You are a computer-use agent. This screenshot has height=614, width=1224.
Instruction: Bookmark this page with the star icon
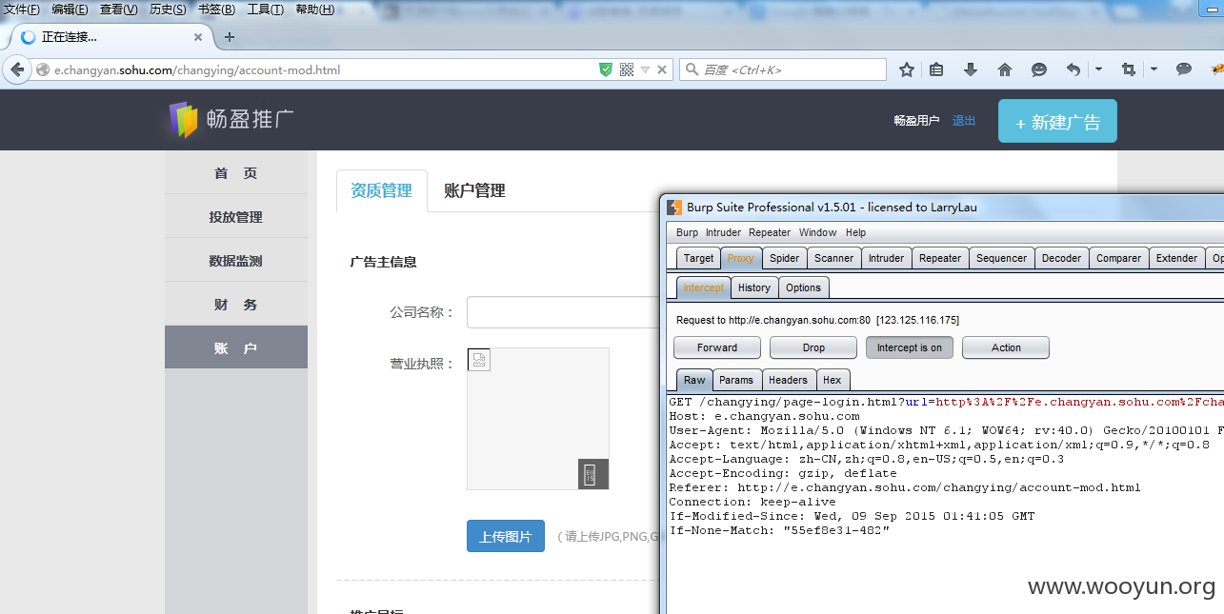(x=907, y=69)
